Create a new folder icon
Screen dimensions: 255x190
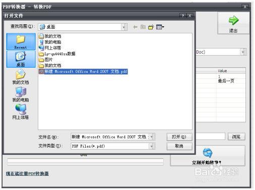click(151, 27)
